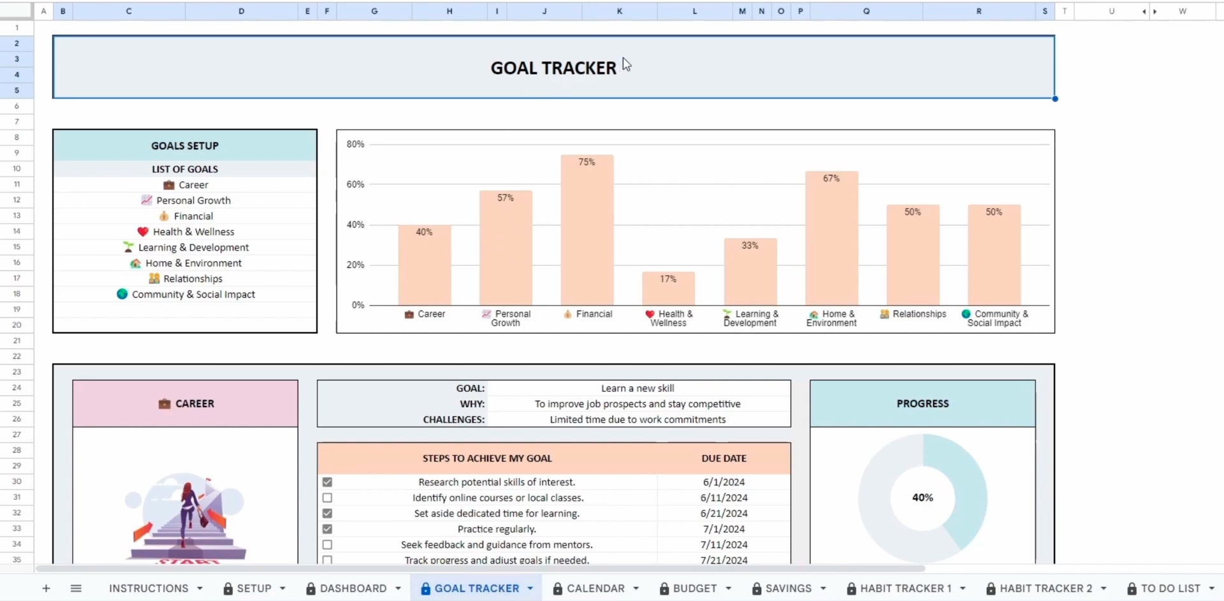Switch to the INSTRUCTIONS sheet tab

[149, 588]
